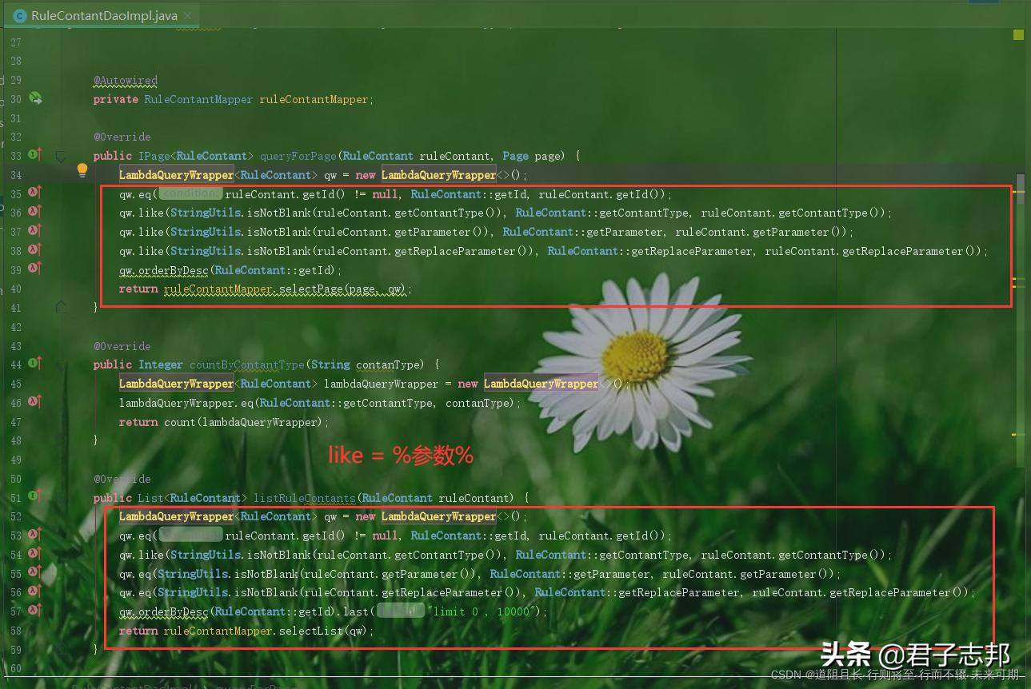Click the lambda gutter icon on line 35
The image size is (1031, 689).
click(x=32, y=193)
